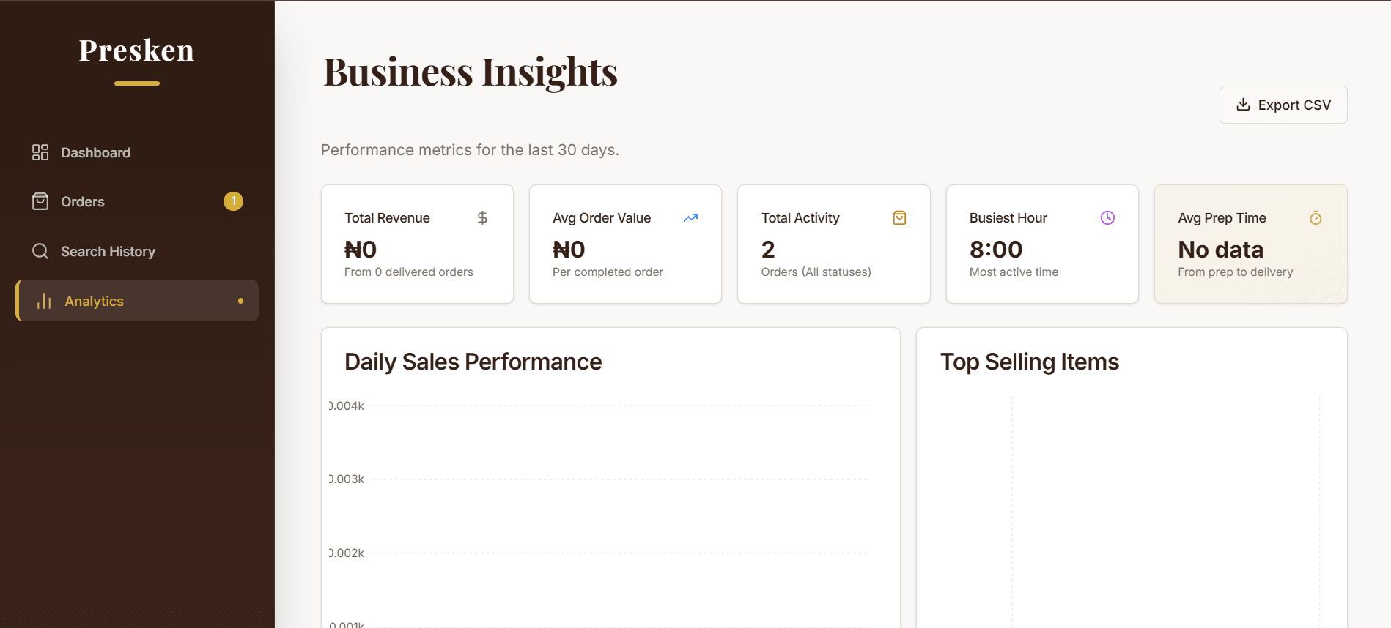Click the Presken logo title

(x=136, y=51)
